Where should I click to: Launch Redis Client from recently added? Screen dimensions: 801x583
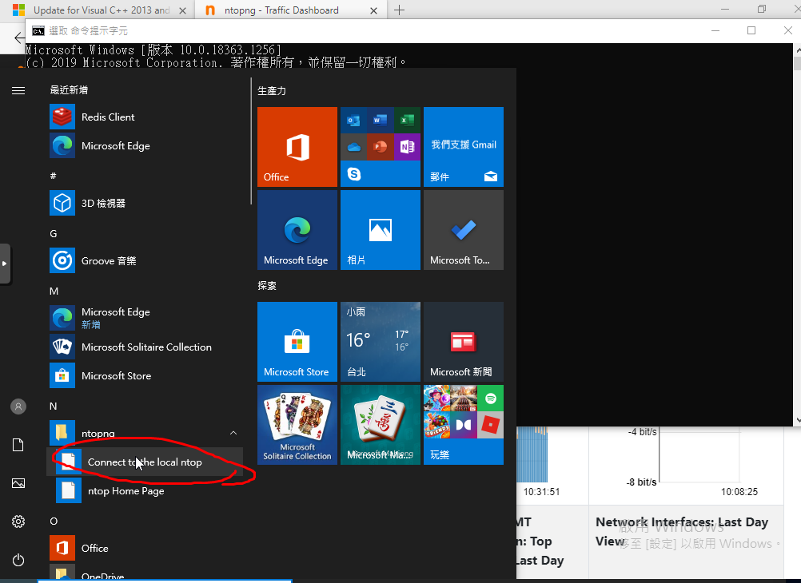[145, 117]
